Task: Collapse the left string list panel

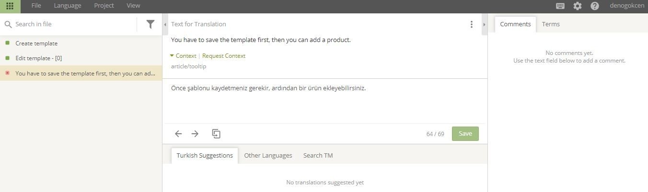Action: [165, 24]
